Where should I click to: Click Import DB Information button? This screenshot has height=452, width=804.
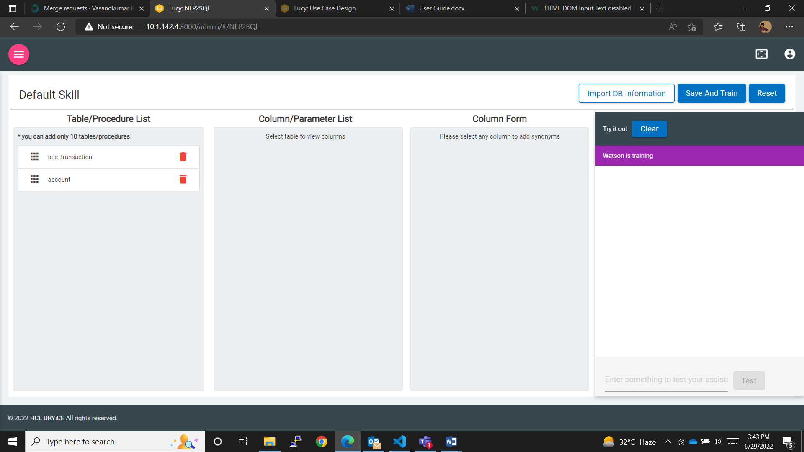click(x=626, y=93)
